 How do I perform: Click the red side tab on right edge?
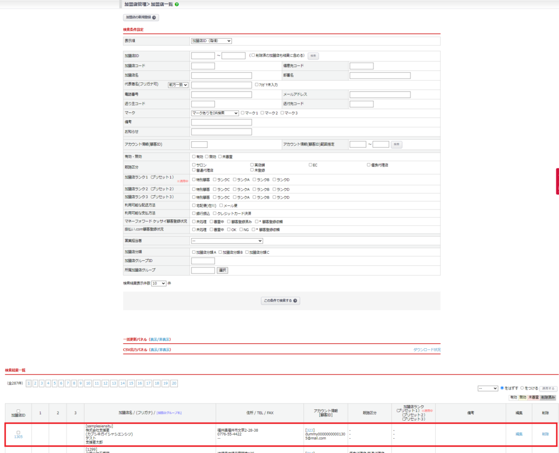[x=557, y=181]
